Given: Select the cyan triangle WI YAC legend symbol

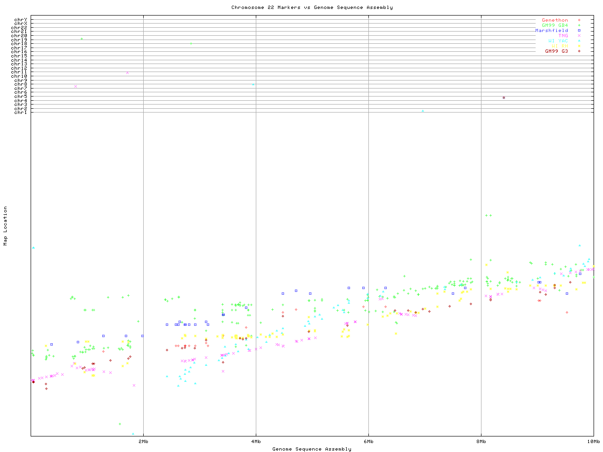Looking at the screenshot, I should click(x=579, y=41).
